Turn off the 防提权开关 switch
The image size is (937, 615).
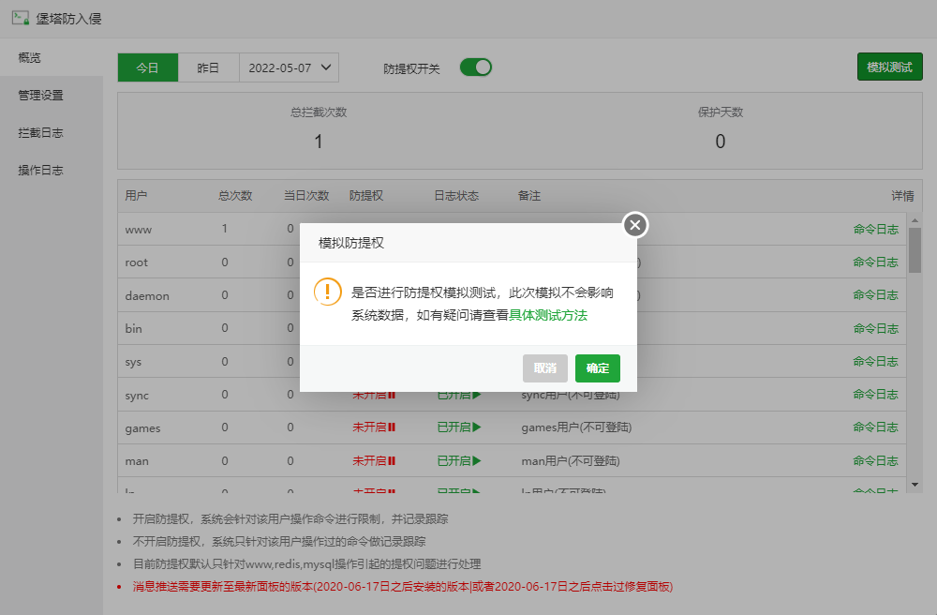tap(475, 67)
